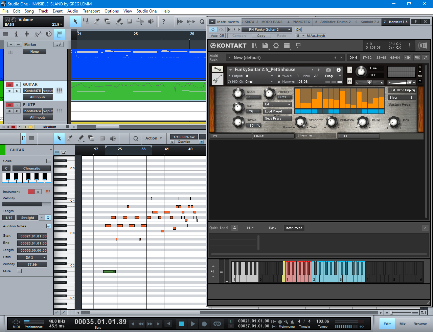This screenshot has width=433, height=332.
Task: Click the Guit. Artic Display button
Action: (x=402, y=90)
